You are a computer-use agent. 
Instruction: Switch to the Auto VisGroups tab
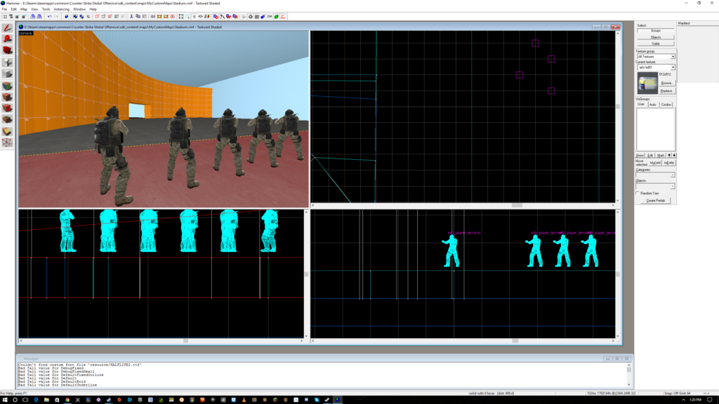[x=652, y=105]
